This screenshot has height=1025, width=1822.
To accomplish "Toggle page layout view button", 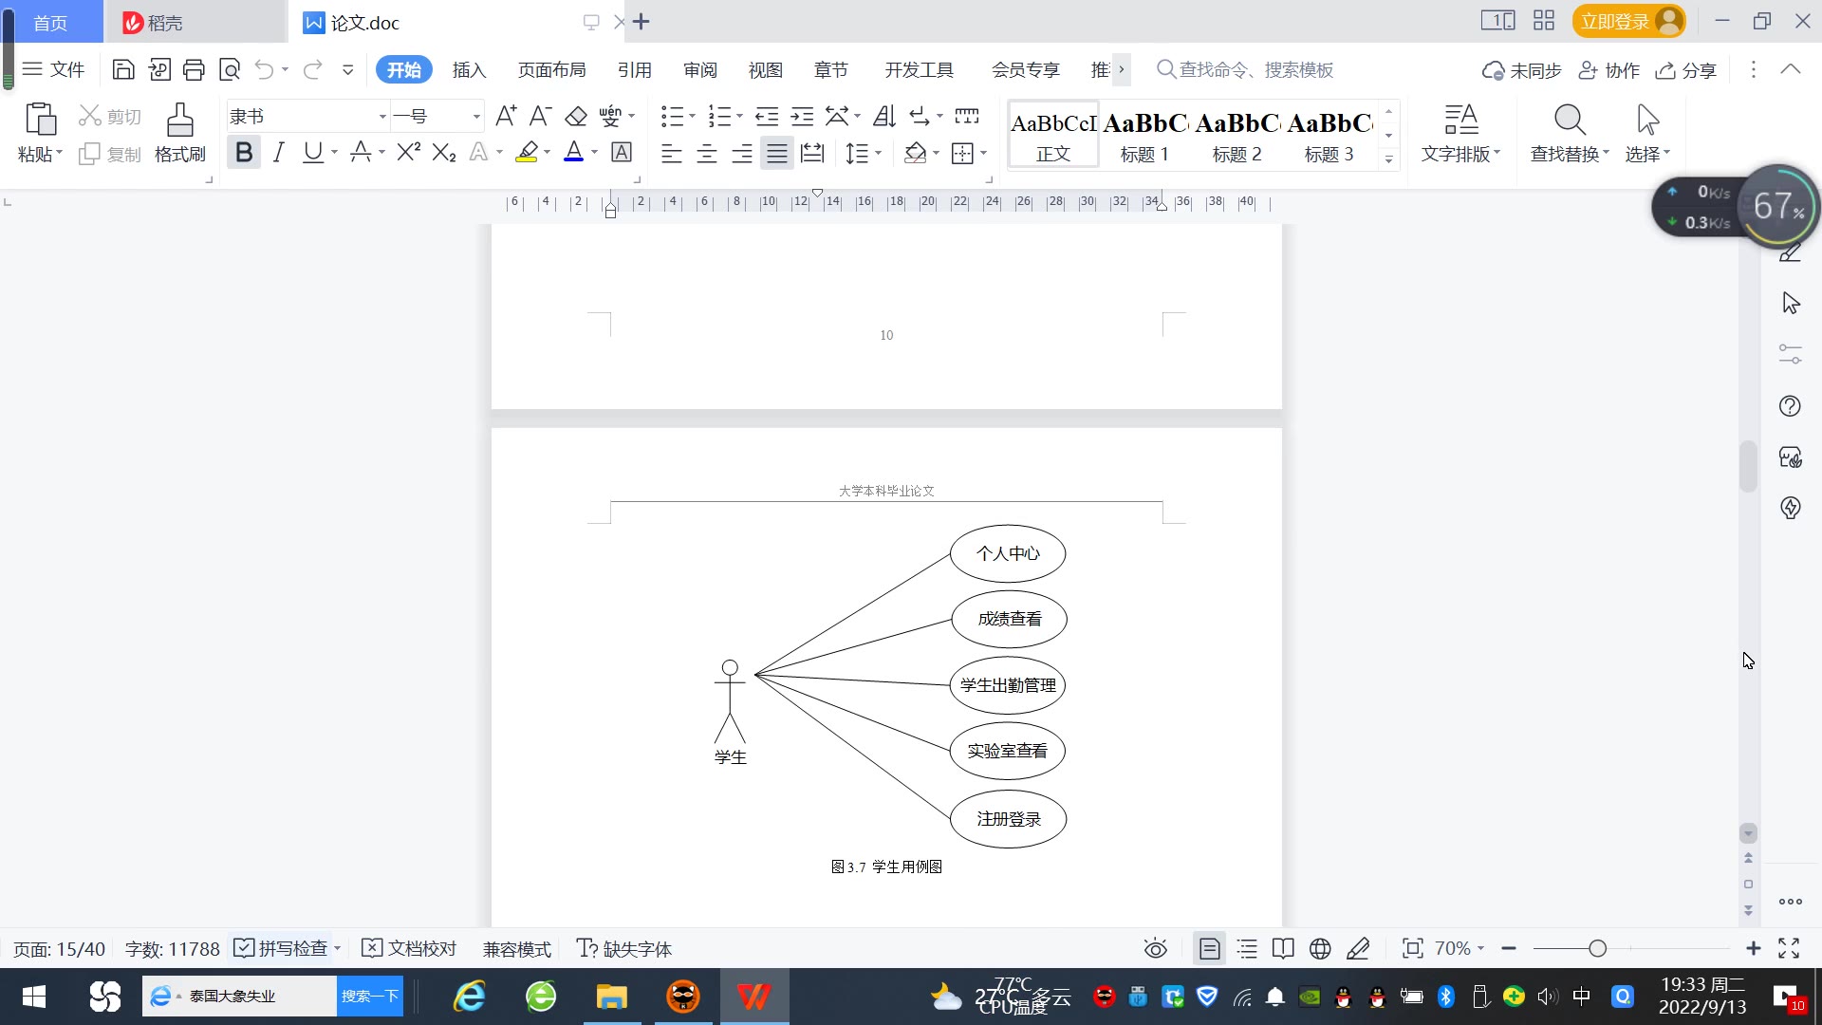I will [1210, 948].
